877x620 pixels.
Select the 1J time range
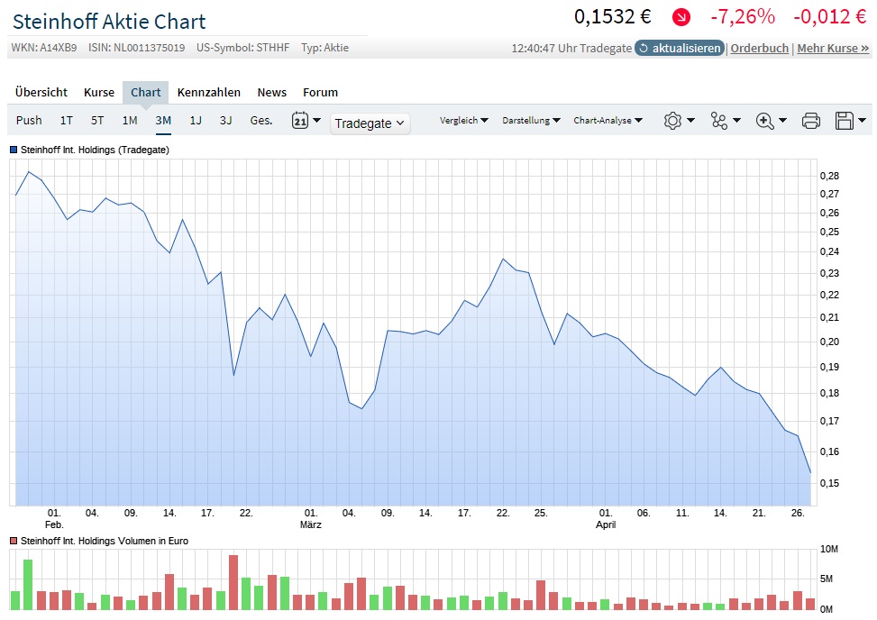point(196,120)
